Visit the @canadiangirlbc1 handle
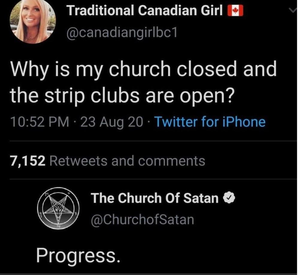The width and height of the screenshot is (300, 275). click(122, 32)
